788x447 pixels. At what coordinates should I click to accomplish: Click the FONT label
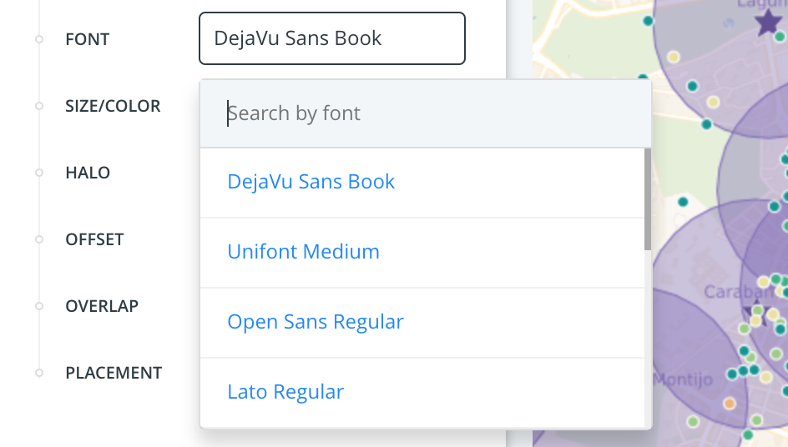click(x=88, y=39)
